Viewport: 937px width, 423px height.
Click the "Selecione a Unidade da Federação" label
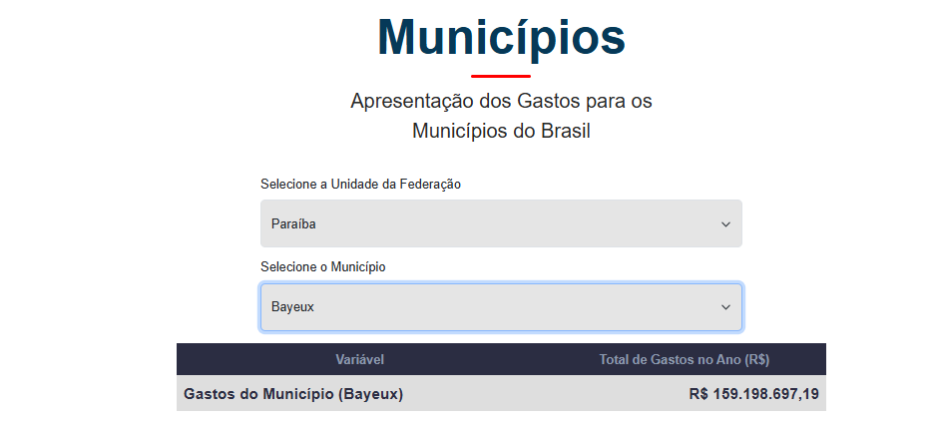point(360,185)
